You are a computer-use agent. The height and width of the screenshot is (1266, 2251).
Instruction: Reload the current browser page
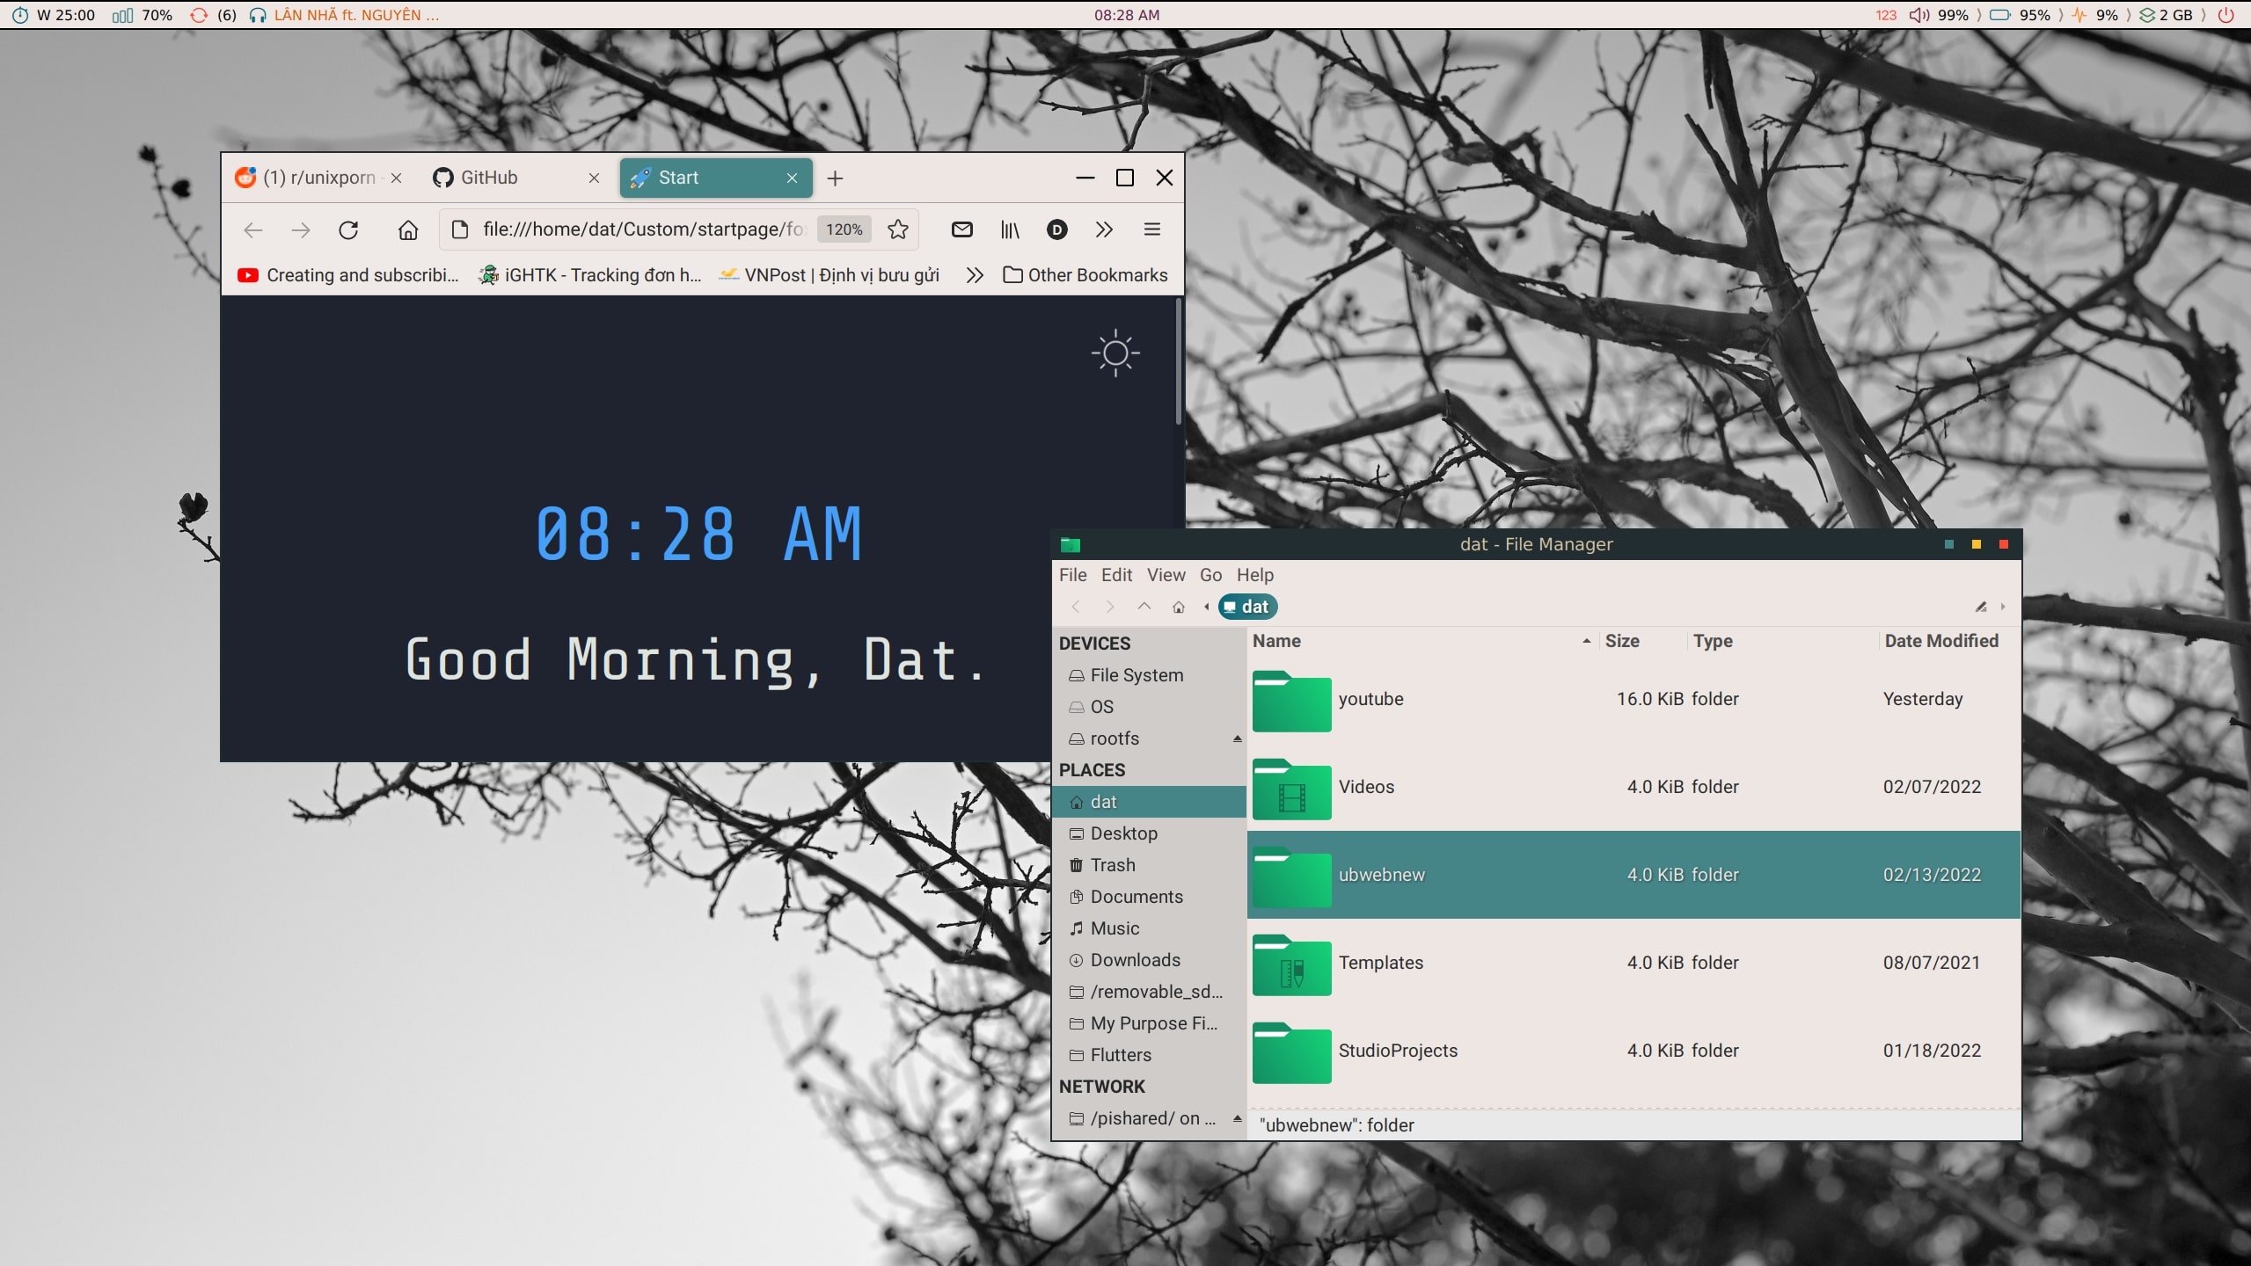click(x=348, y=230)
